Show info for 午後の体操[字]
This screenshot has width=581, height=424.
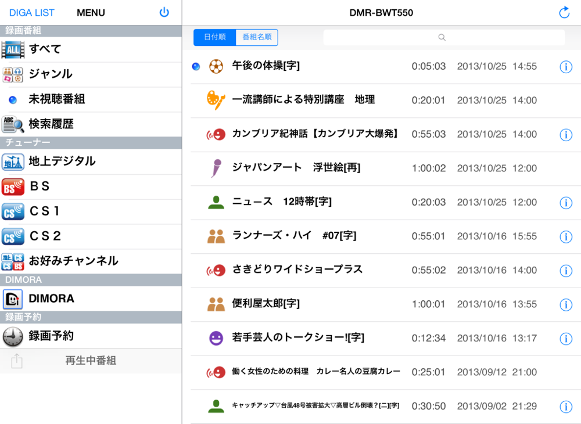click(565, 67)
